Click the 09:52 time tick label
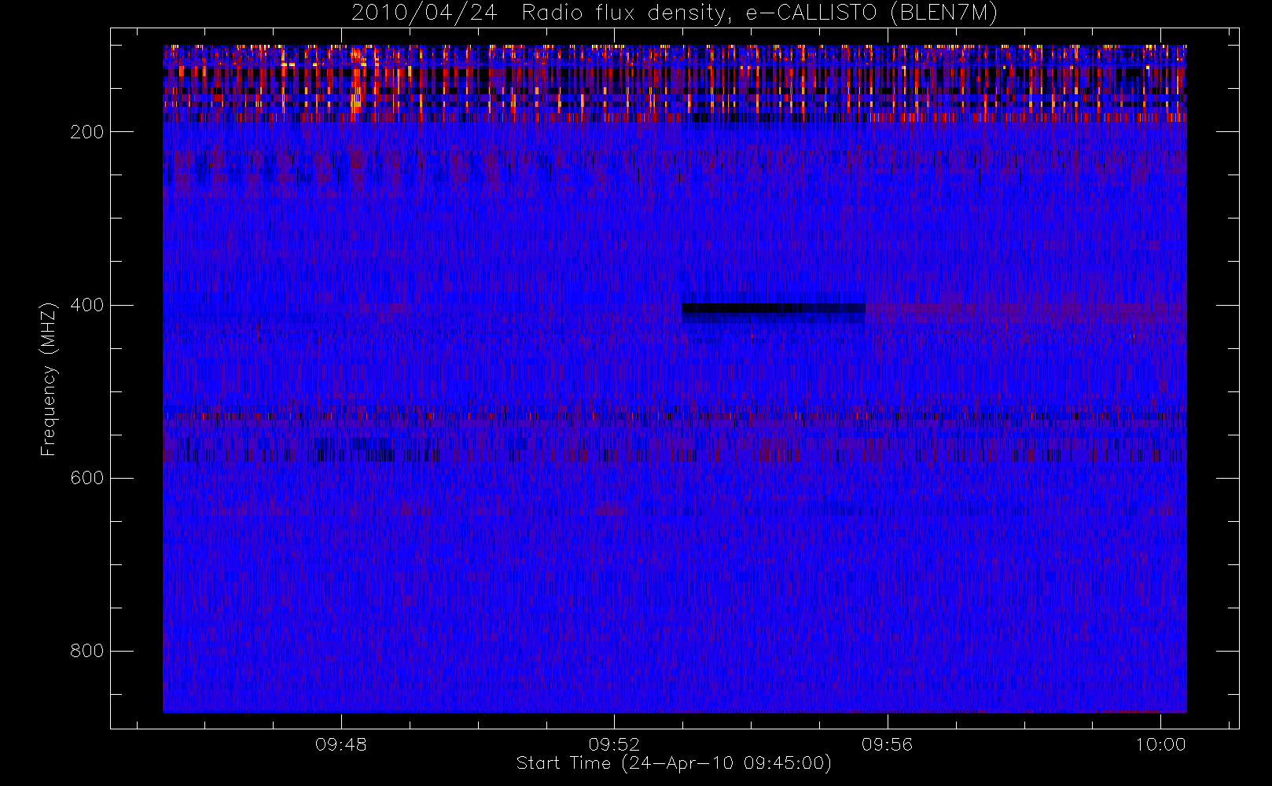This screenshot has width=1272, height=786. [614, 744]
